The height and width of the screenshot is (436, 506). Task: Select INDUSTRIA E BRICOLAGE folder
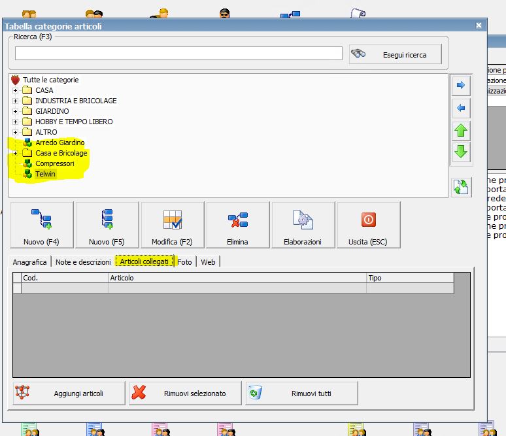tap(76, 101)
